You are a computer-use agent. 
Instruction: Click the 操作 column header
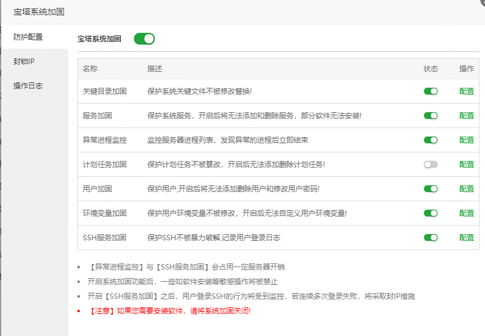pos(467,69)
